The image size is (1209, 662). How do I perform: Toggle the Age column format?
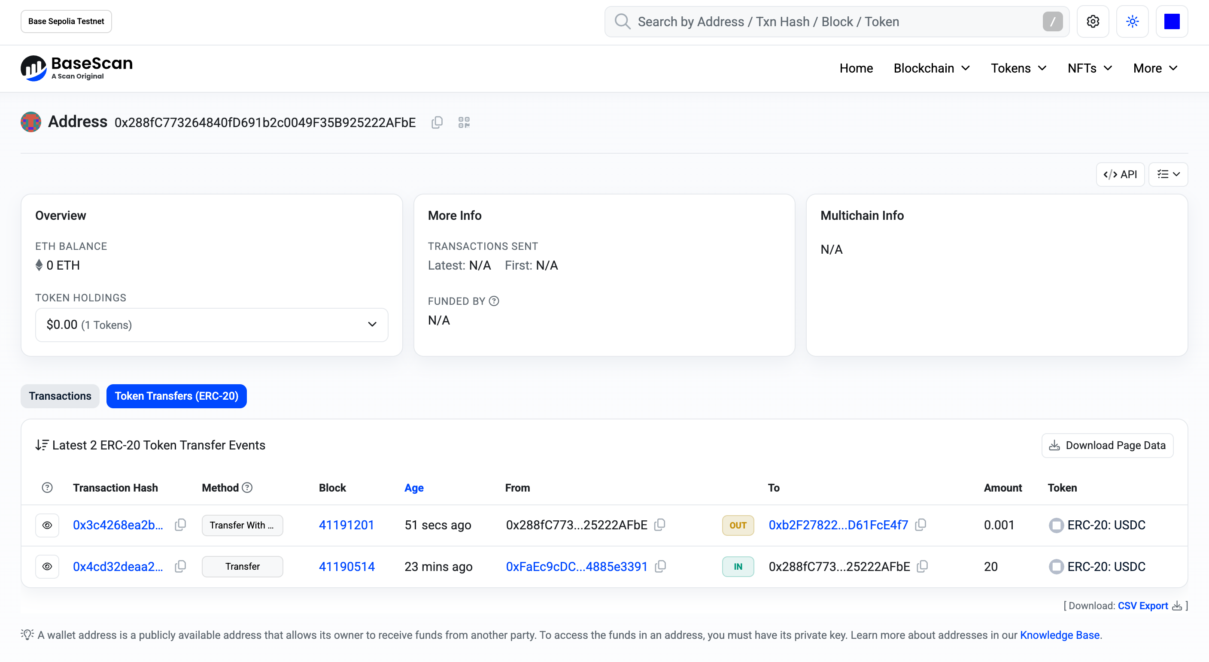pos(414,487)
